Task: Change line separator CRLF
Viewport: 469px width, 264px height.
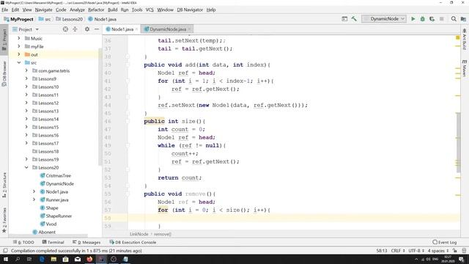Action: coord(398,251)
